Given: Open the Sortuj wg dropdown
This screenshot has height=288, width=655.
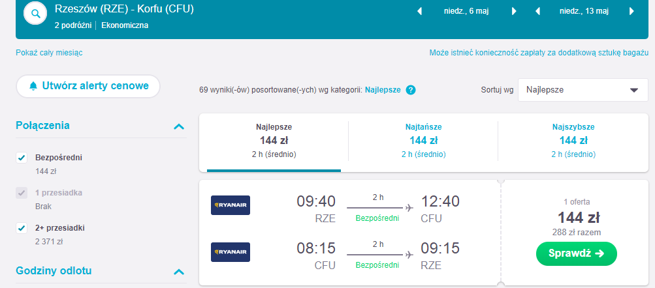Looking at the screenshot, I should point(583,90).
